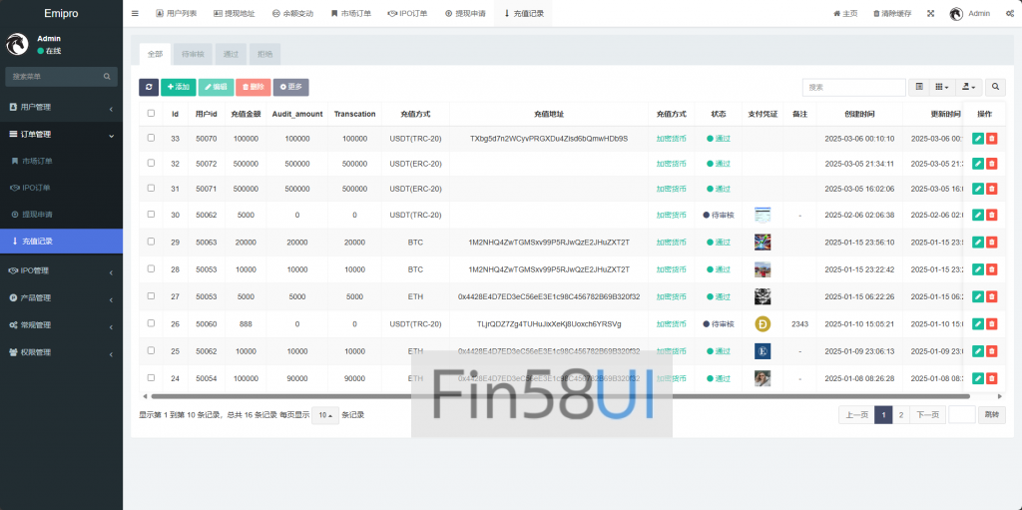Open the settings gears icon at top right
This screenshot has height=510, width=1022.
click(1010, 14)
